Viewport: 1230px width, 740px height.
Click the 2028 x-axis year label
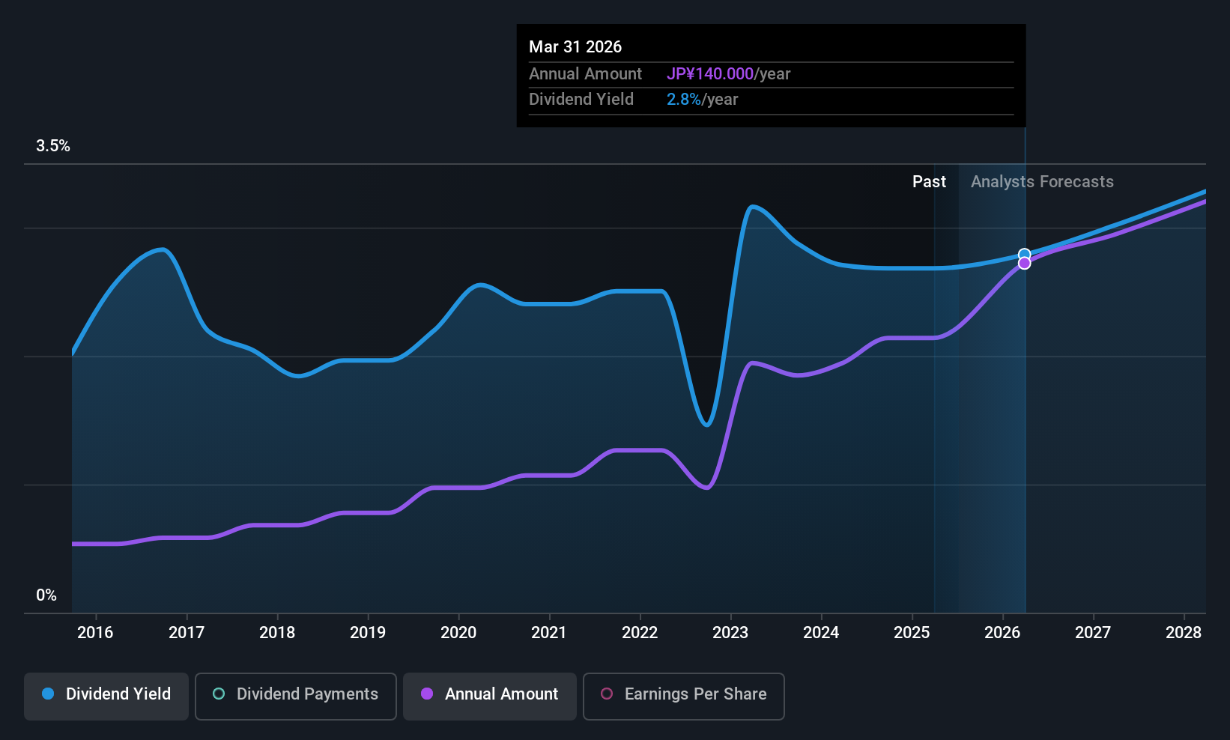tap(1184, 632)
